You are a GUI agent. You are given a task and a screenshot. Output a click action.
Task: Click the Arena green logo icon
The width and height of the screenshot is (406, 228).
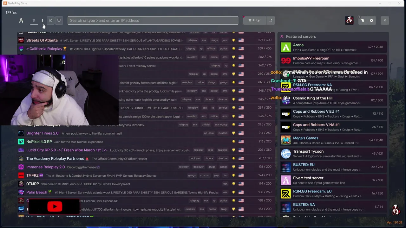(x=286, y=47)
